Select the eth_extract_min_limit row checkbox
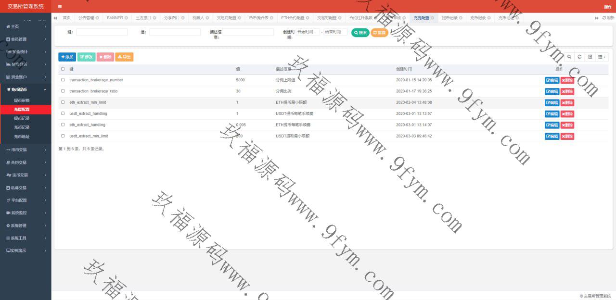 point(63,102)
